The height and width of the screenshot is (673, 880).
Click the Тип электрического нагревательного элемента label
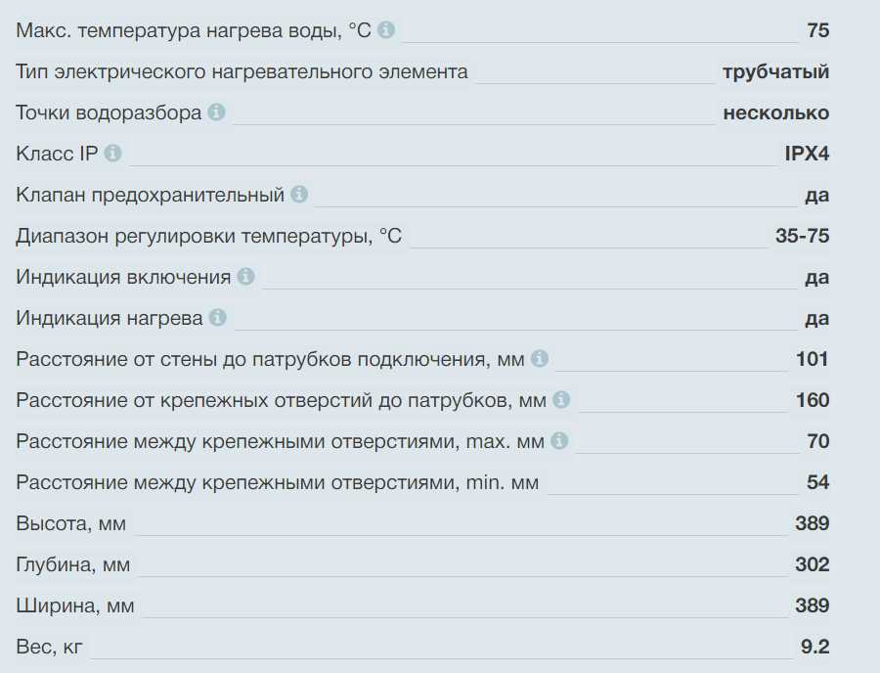coord(242,71)
